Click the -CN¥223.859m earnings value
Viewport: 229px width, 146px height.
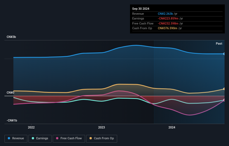[x=168, y=18]
